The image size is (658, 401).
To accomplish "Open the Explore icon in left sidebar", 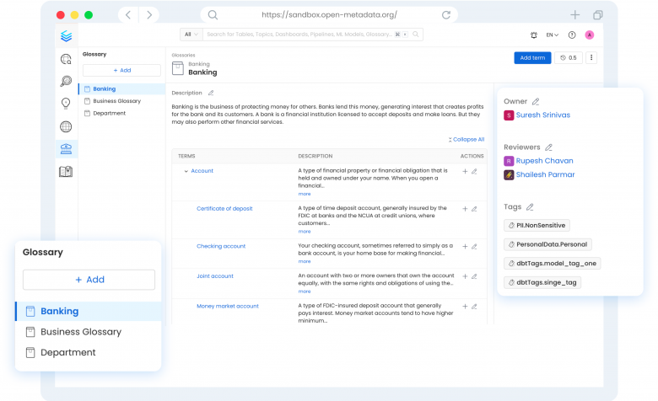I will point(66,60).
